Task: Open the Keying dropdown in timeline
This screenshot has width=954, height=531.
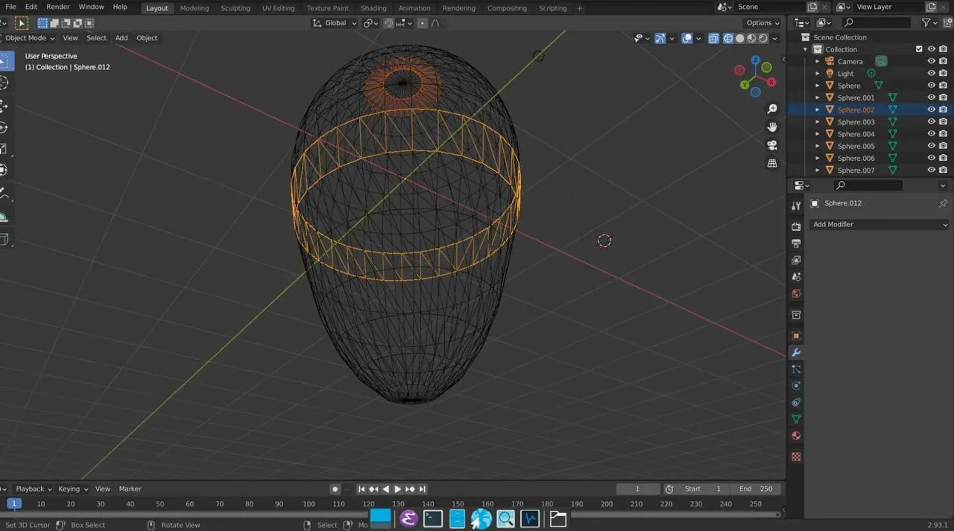Action: (x=73, y=489)
